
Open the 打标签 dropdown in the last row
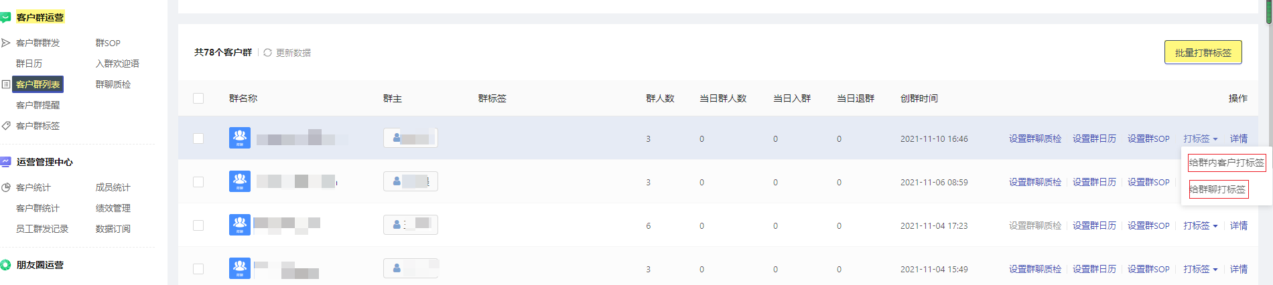click(1200, 269)
